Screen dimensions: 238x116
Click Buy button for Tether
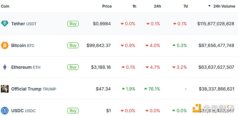(x=73, y=24)
